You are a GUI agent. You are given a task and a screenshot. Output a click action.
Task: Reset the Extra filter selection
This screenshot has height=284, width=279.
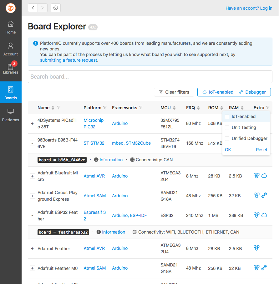click(x=261, y=150)
